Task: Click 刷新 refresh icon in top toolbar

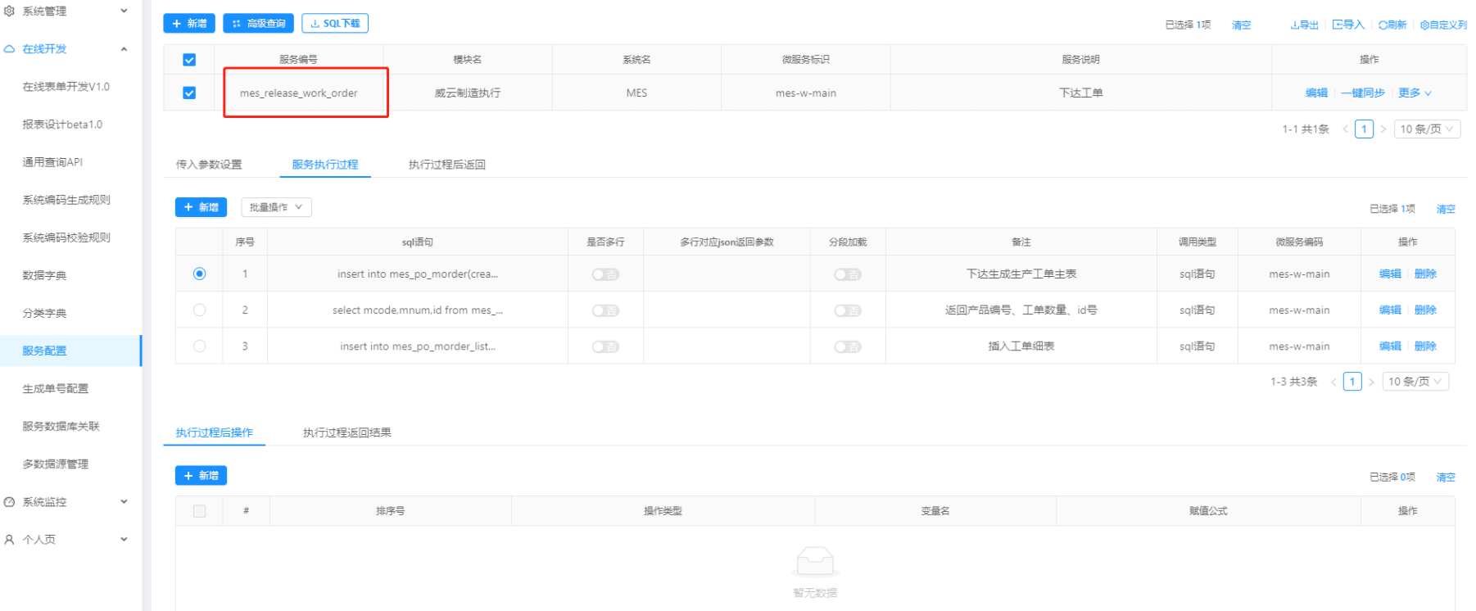Action: pos(1383,25)
